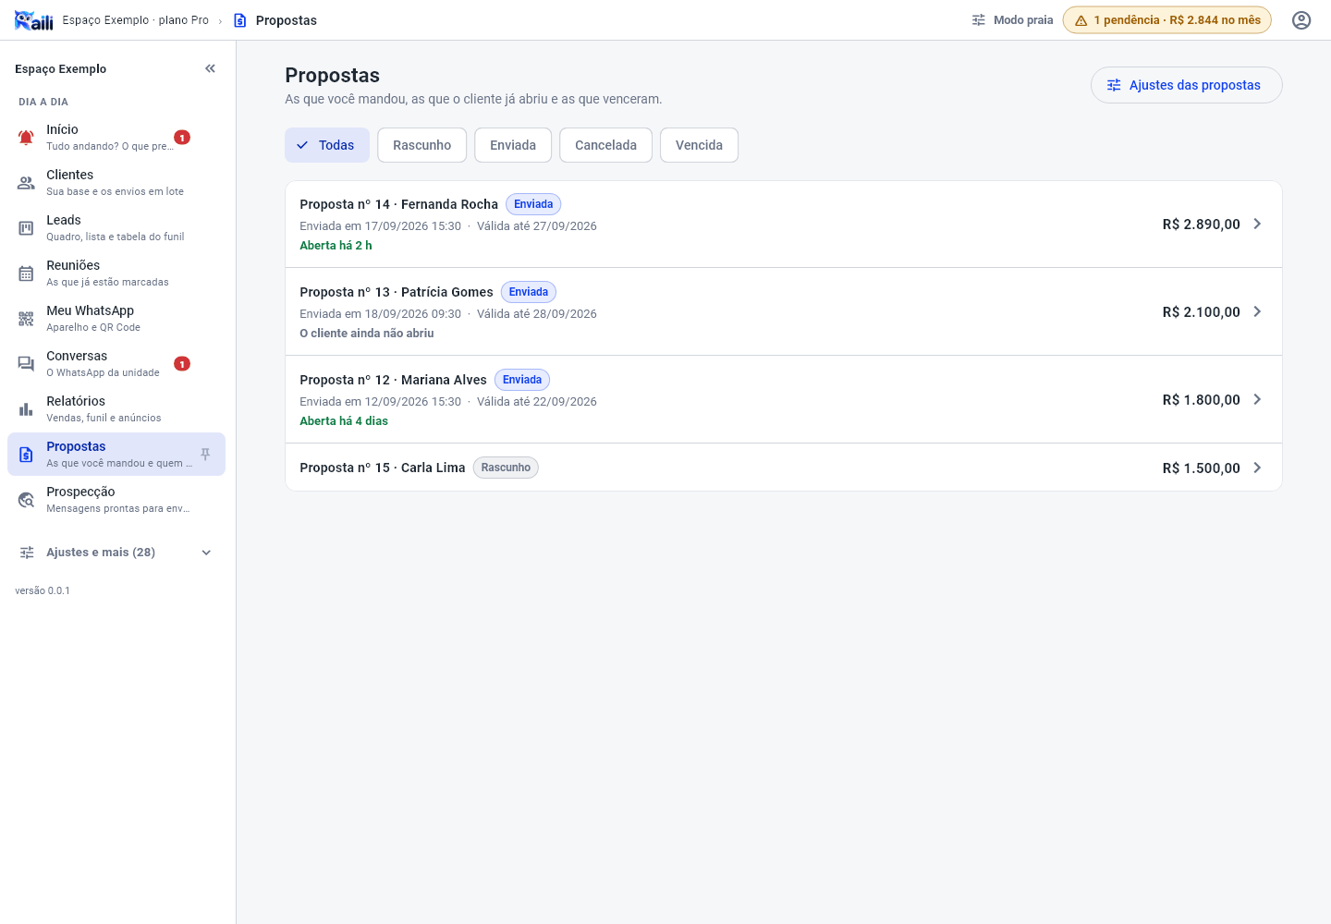Click the red badge on Início

click(x=182, y=138)
